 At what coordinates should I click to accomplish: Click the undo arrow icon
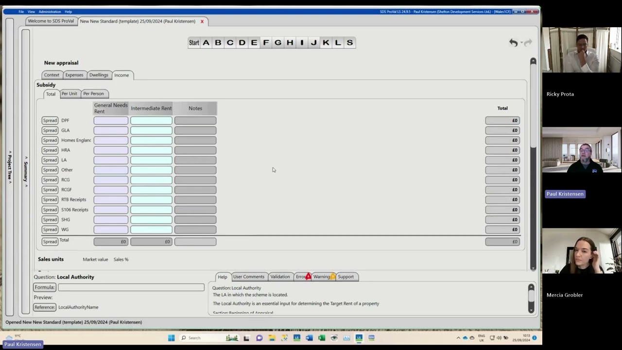point(513,43)
